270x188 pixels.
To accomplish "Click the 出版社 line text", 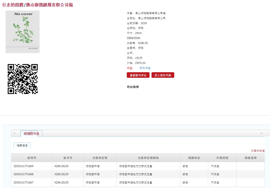I will [146, 18].
